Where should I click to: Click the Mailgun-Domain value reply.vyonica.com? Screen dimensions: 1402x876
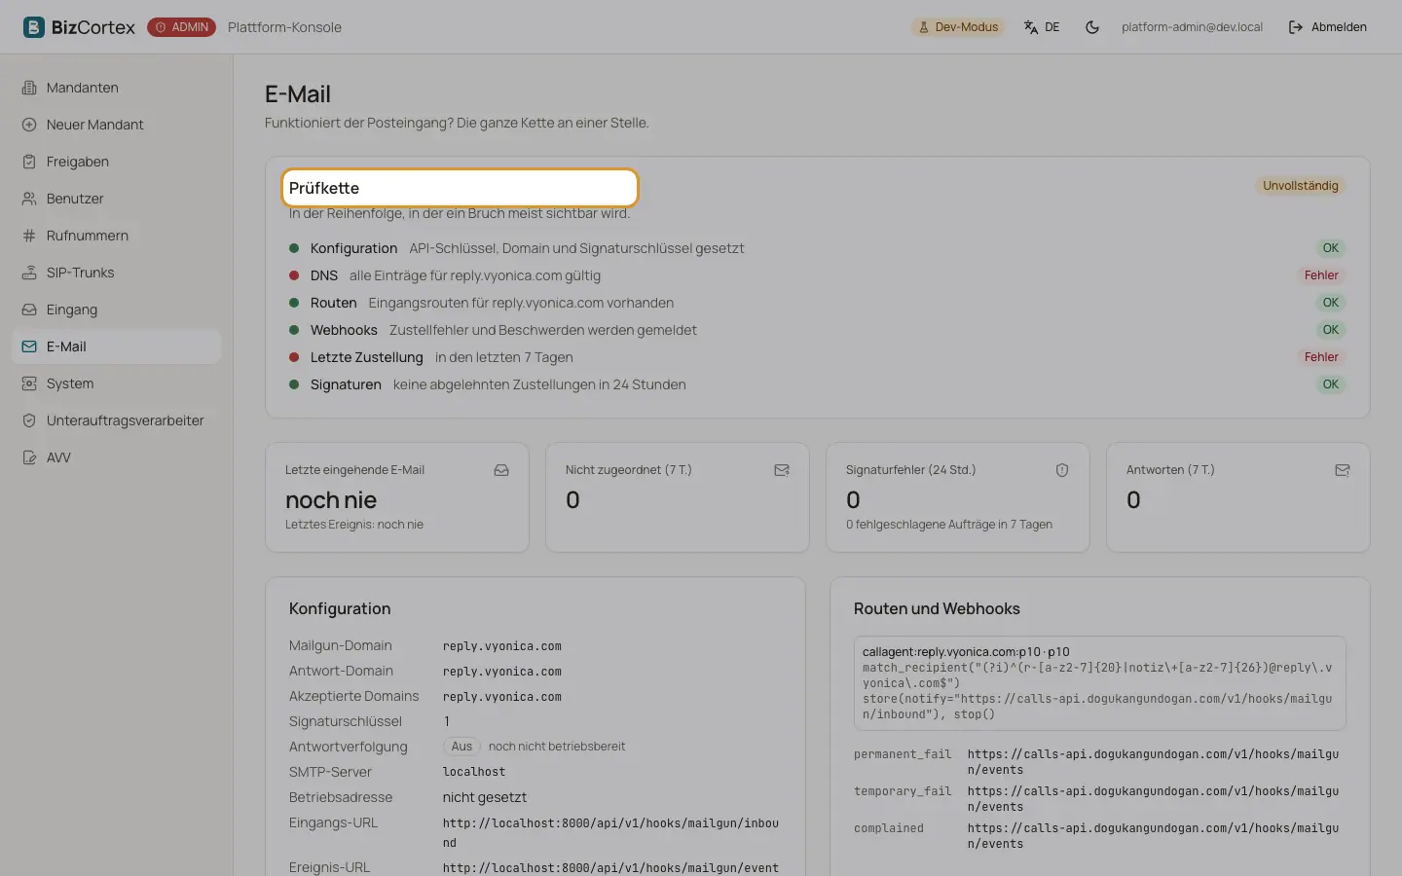click(502, 646)
